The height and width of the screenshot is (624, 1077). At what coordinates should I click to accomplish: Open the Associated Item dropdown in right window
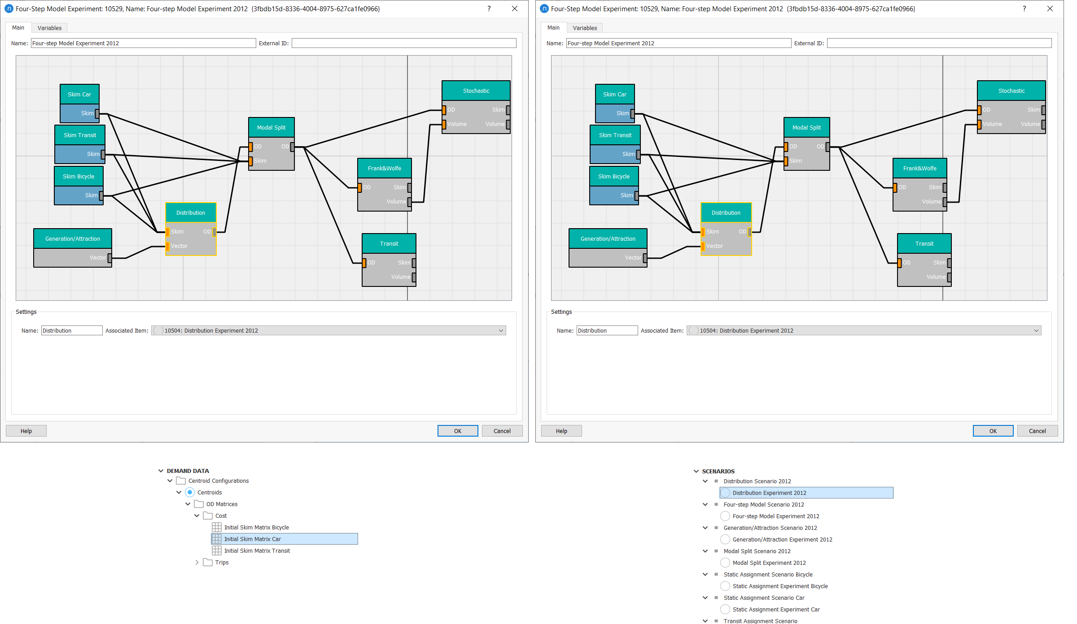(1037, 330)
